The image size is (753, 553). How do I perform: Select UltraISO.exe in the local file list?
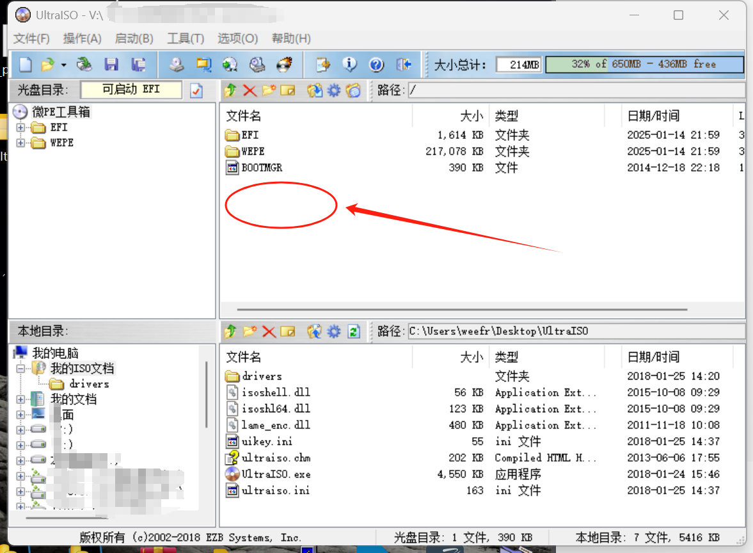pos(276,474)
